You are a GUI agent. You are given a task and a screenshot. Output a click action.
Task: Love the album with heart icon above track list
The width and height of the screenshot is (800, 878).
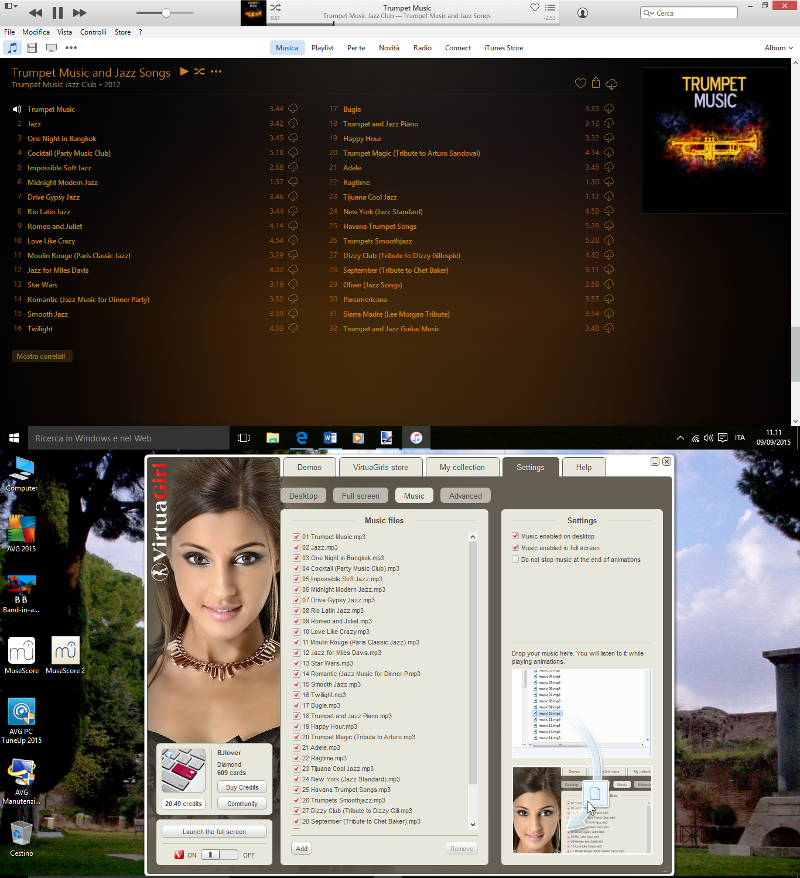(580, 84)
